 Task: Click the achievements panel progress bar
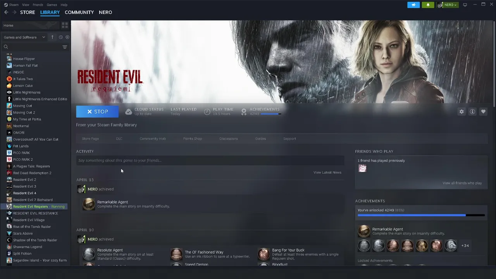point(421,215)
